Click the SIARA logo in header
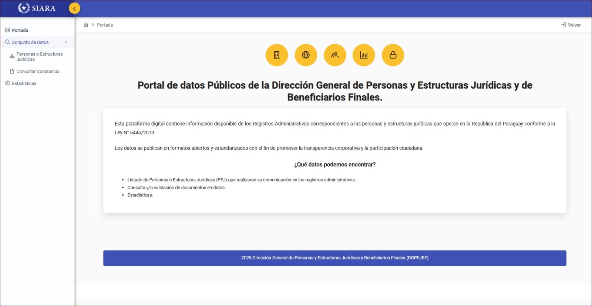592x306 pixels. (37, 8)
